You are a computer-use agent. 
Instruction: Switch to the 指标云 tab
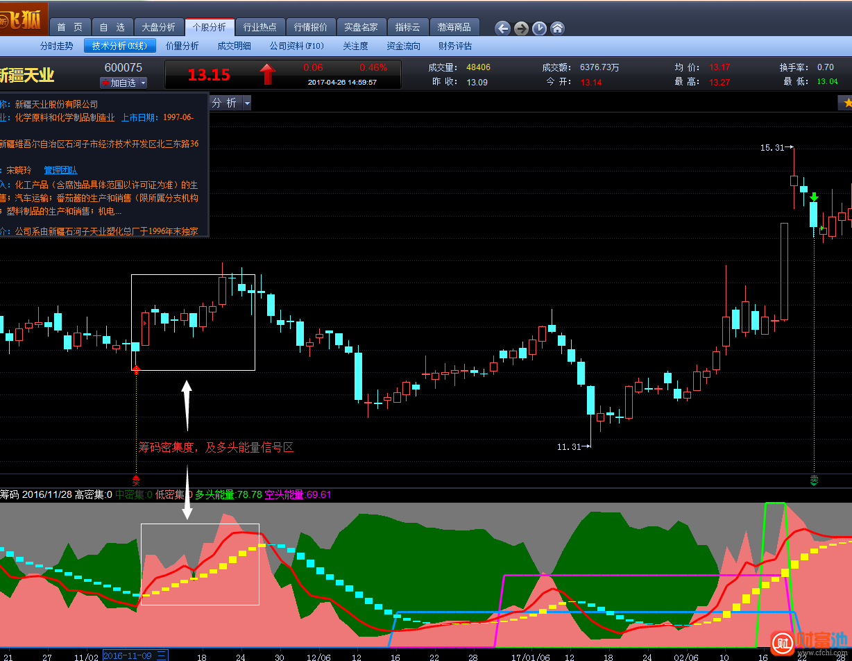point(408,28)
